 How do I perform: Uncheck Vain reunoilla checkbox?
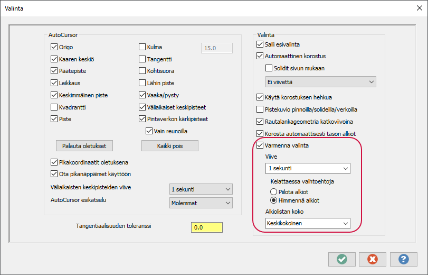click(149, 131)
